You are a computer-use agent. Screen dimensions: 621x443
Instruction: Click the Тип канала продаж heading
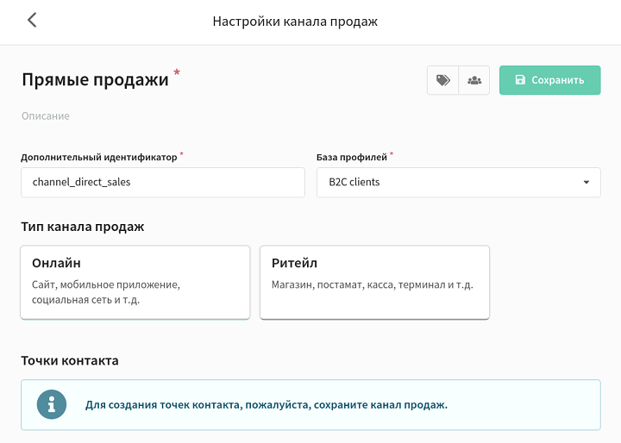pyautogui.click(x=83, y=227)
